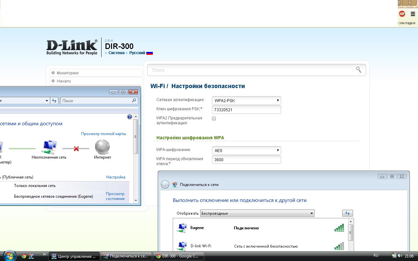Click the Поиск field in network center

point(99,100)
